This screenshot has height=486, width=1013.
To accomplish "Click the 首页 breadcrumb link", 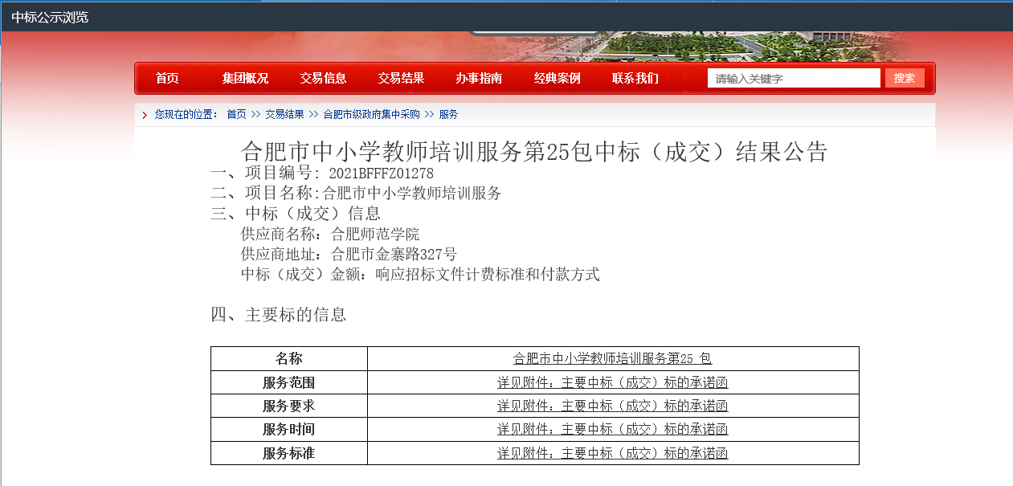I will [236, 115].
